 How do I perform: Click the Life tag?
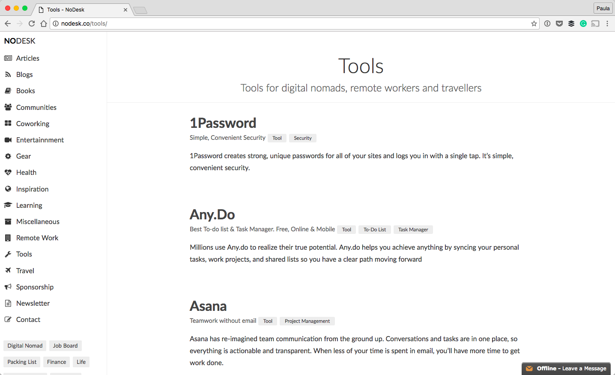click(81, 362)
